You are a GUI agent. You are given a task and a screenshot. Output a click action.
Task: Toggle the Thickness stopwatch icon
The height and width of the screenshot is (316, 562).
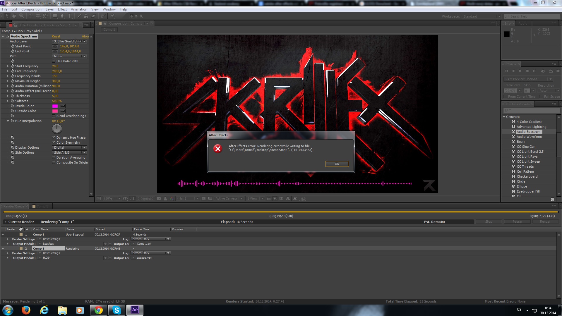click(x=13, y=96)
